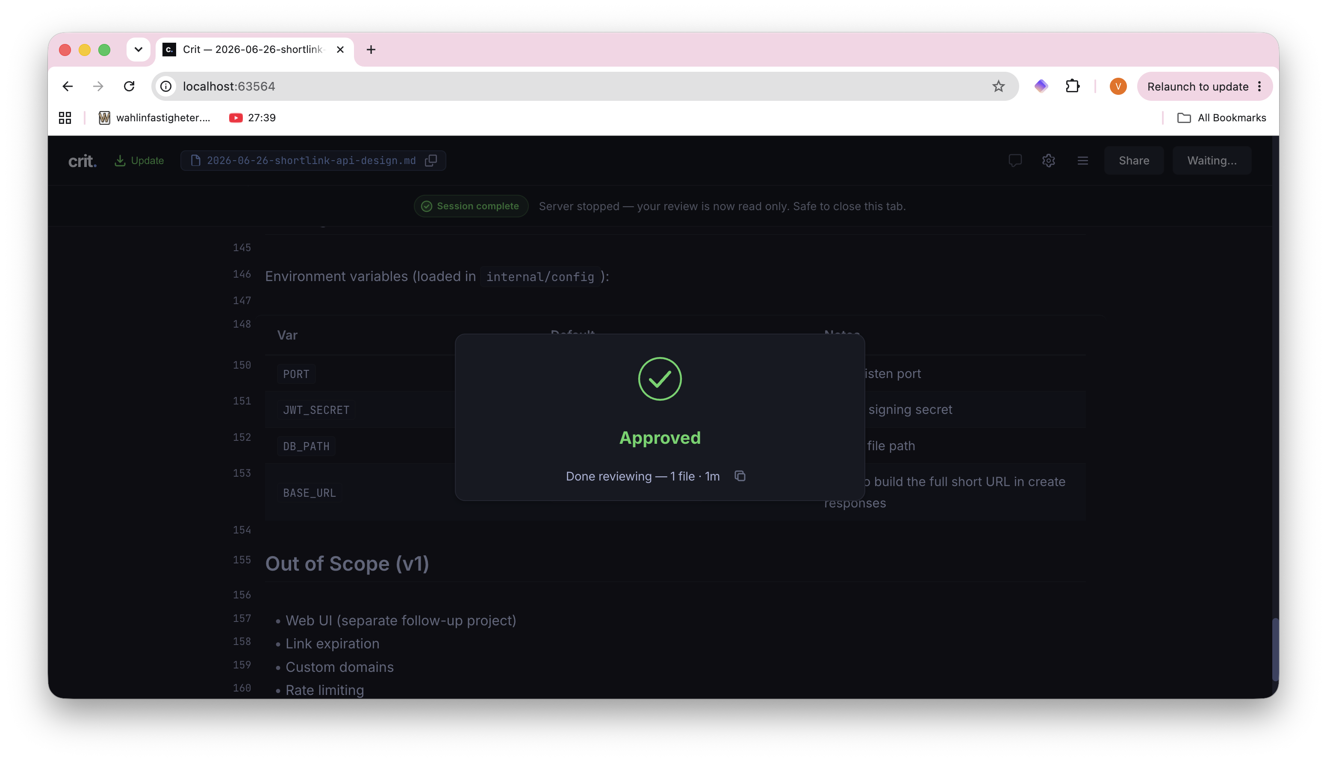Click the Var column header

(287, 335)
